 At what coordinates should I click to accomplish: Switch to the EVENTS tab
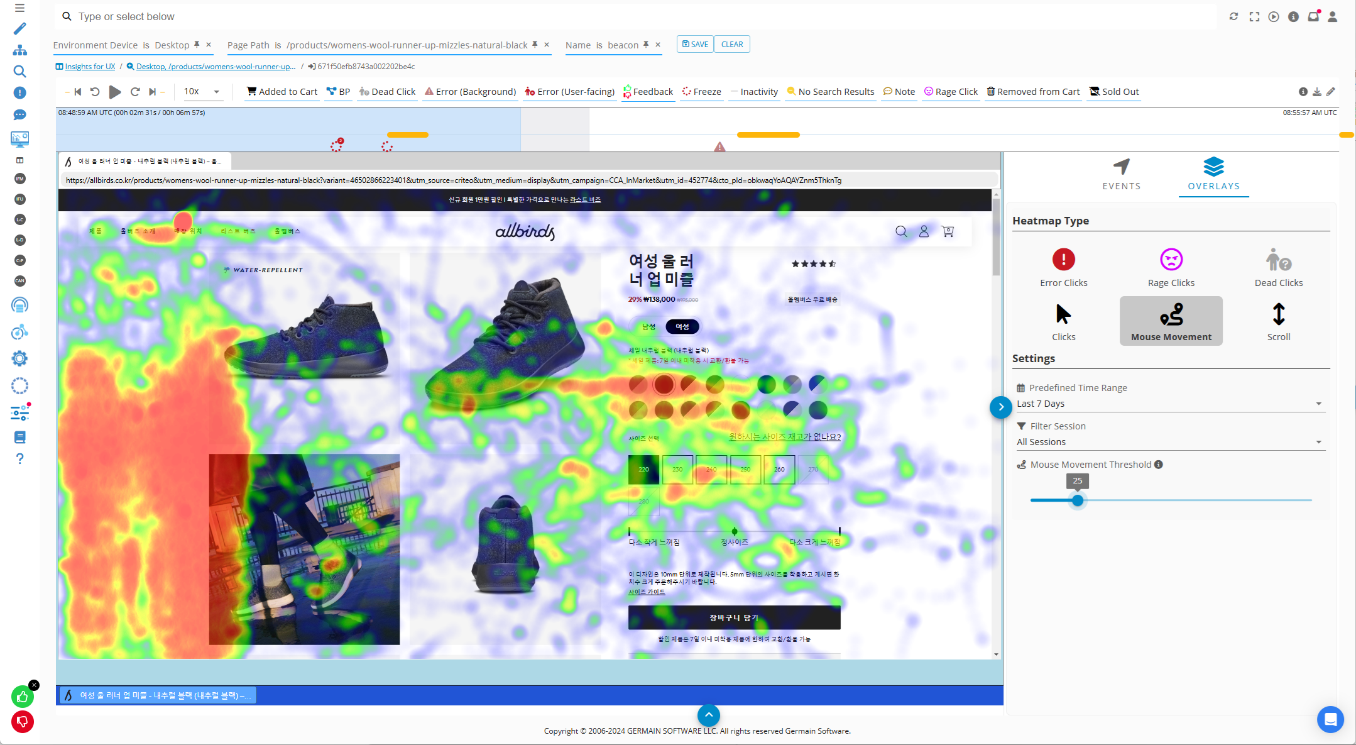[1122, 174]
